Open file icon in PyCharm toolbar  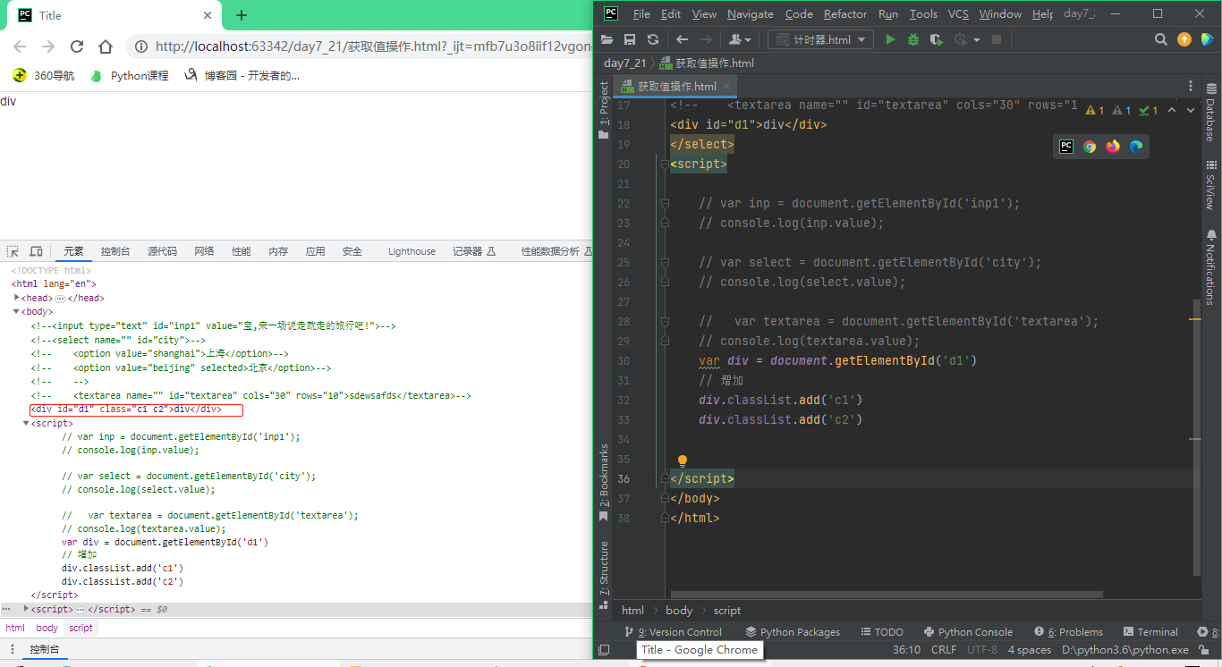point(607,39)
